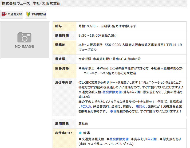Click the hours text 9:30〜18:00
This screenshot has width=190, height=148.
coord(89,36)
